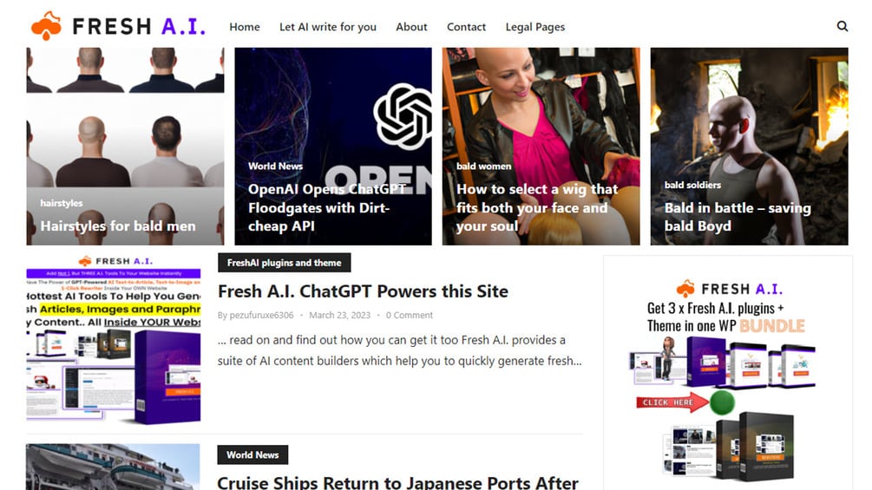The image size is (872, 490).
Task: Open the 0 Comment link
Action: coord(409,315)
